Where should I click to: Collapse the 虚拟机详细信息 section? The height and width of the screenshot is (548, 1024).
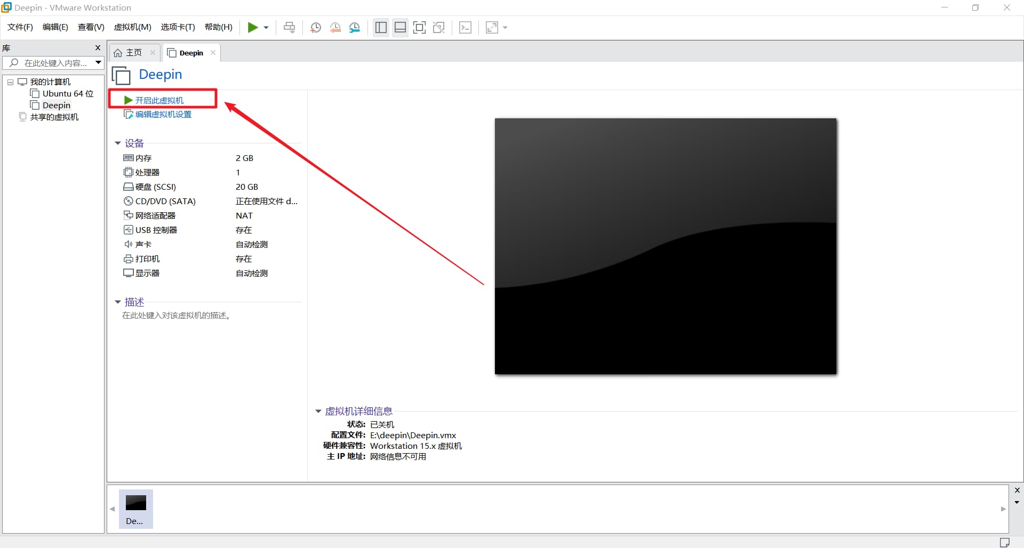coord(318,412)
